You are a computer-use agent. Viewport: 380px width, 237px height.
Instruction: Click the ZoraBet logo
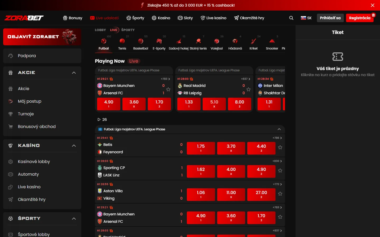24,18
